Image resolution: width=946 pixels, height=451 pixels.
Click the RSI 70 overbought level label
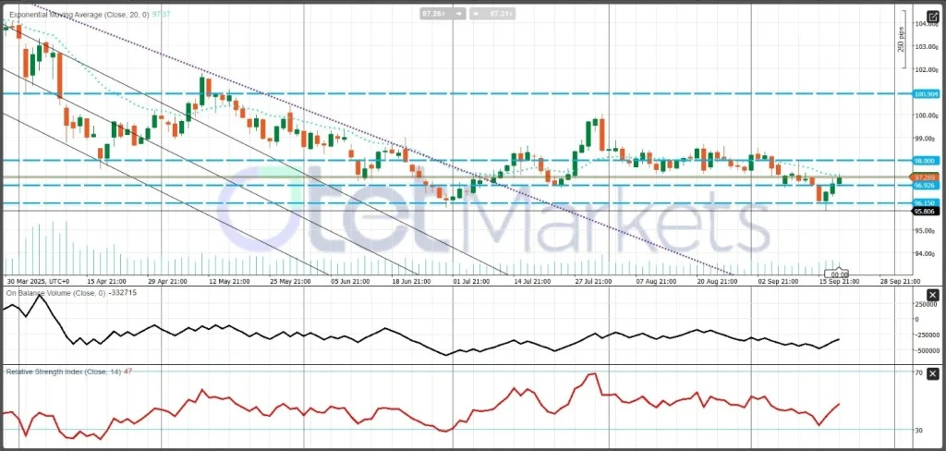[x=918, y=372]
